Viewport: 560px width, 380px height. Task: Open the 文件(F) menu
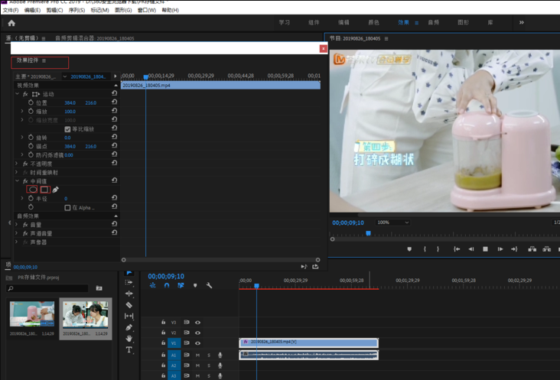coord(11,11)
